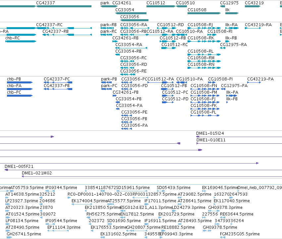
Task: Select the DME1-010E11 BAC clone label
Action: pyautogui.click(x=211, y=140)
